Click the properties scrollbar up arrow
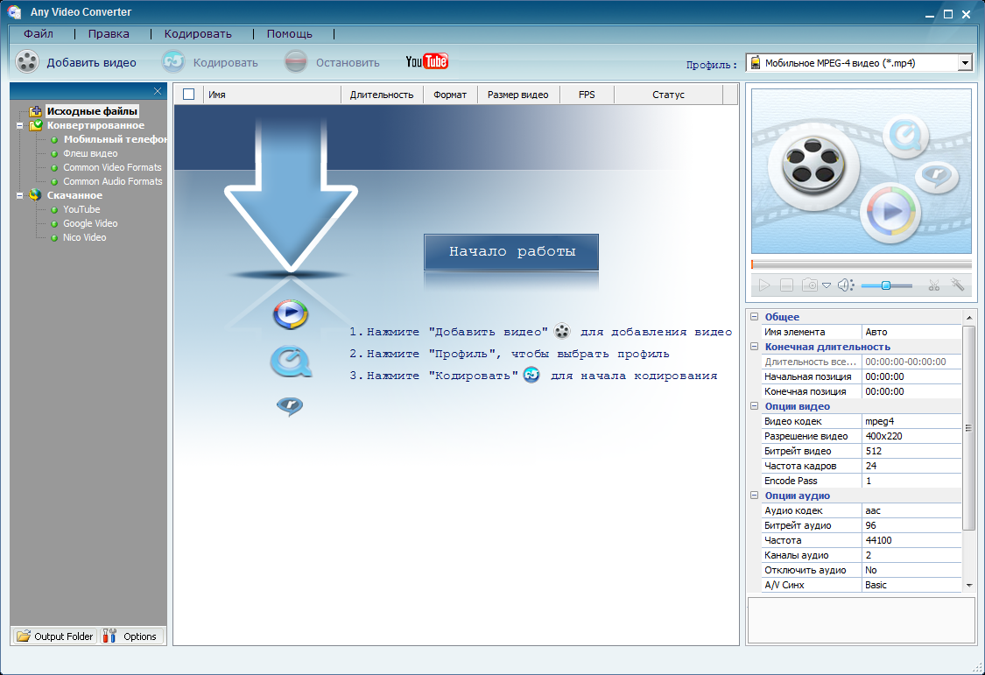Viewport: 985px width, 675px height. tap(969, 318)
